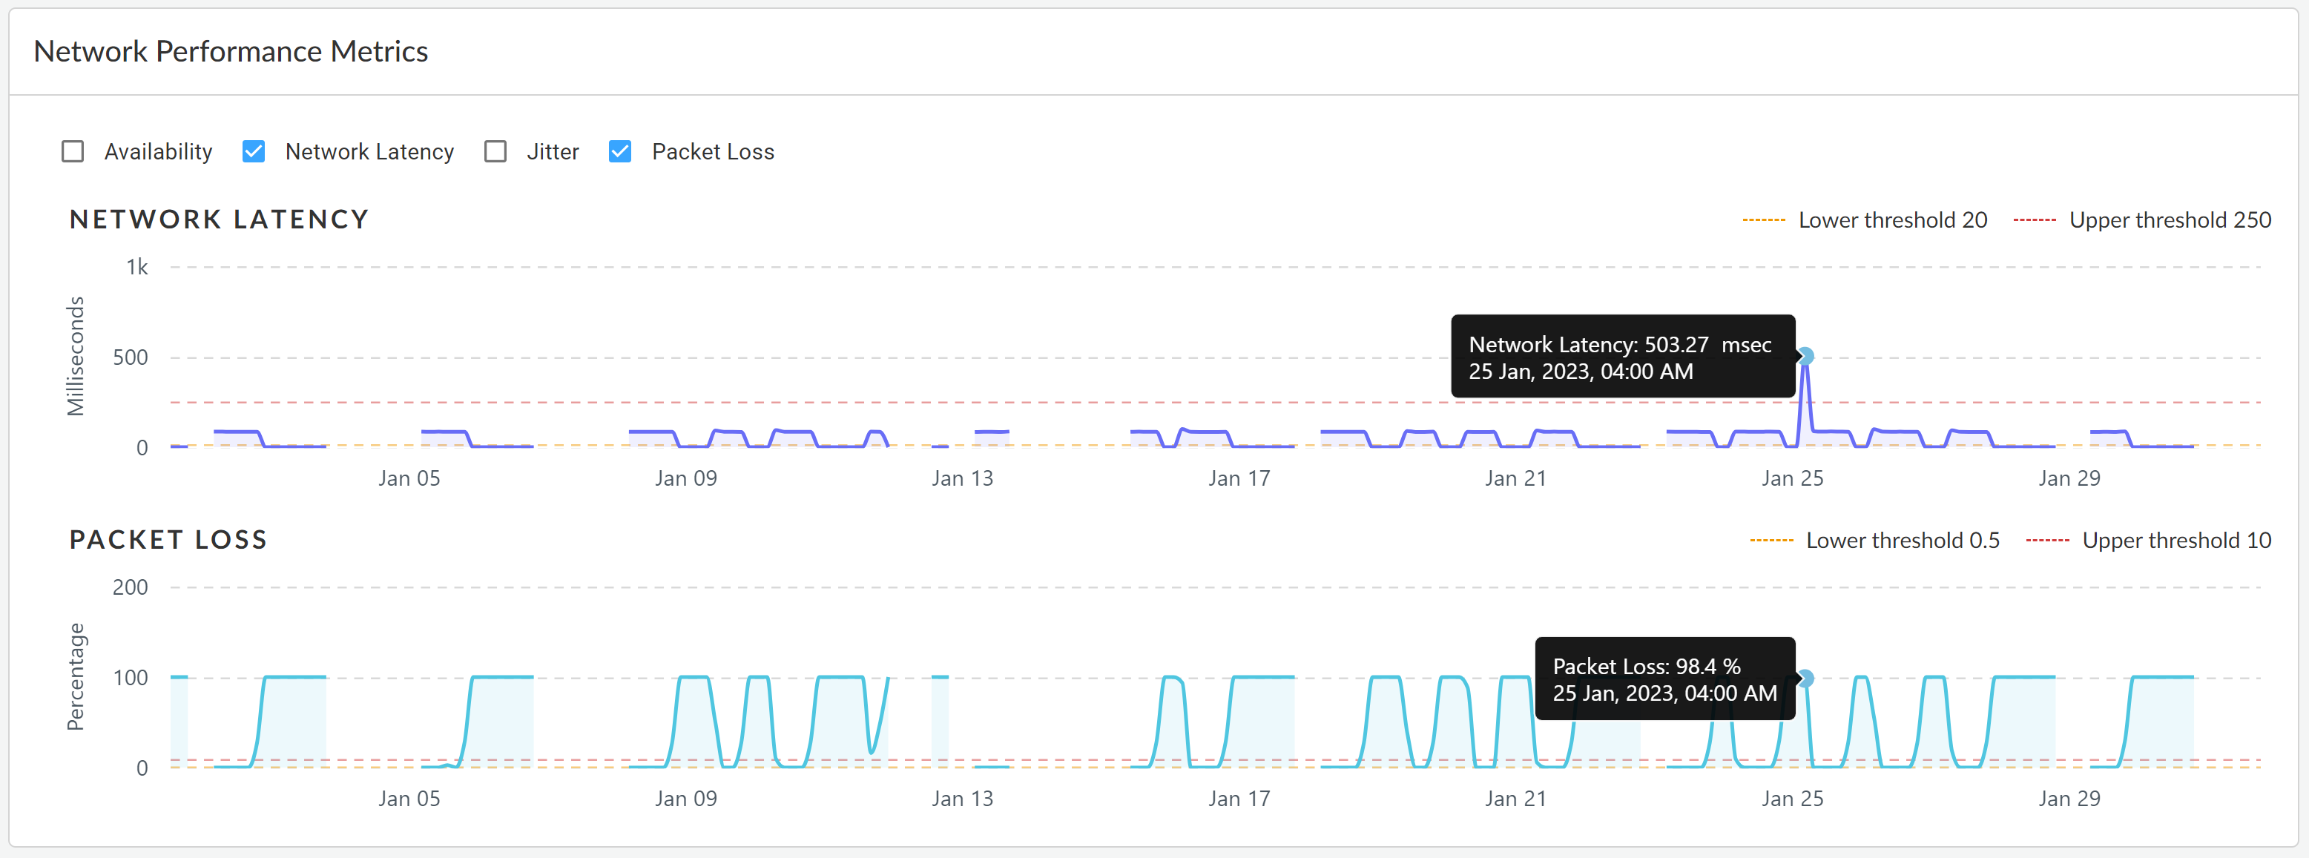Screen dimensions: 2309x858
Task: Click the Network Latency spike data point marker
Action: (1805, 357)
